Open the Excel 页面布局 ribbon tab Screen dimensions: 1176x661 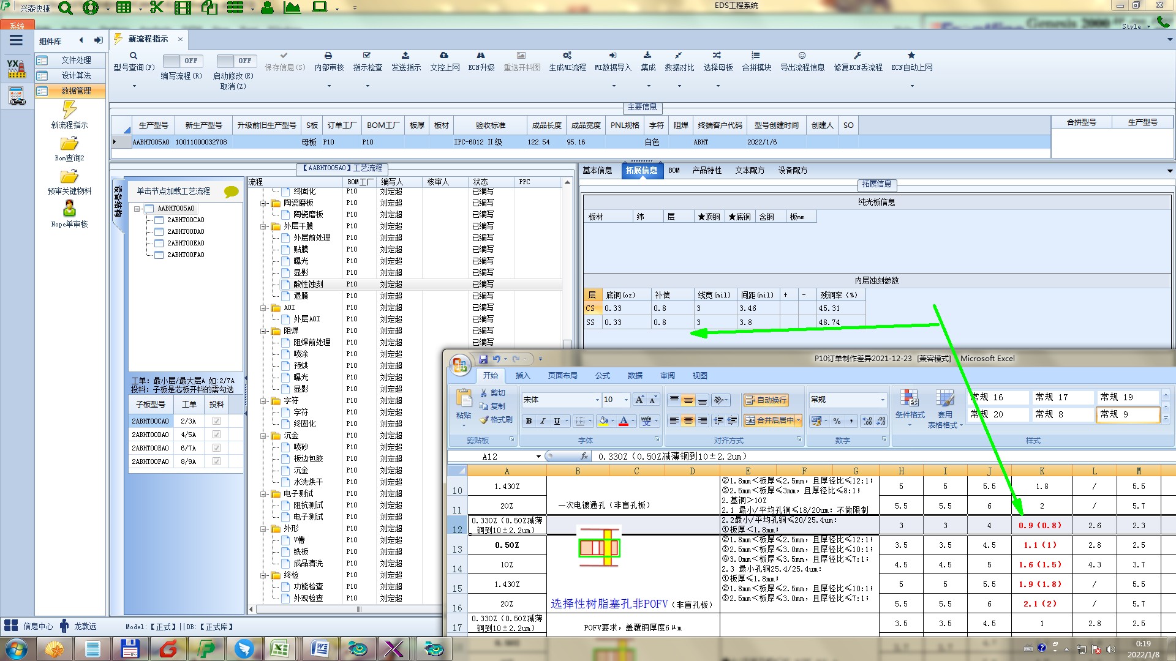(x=562, y=376)
